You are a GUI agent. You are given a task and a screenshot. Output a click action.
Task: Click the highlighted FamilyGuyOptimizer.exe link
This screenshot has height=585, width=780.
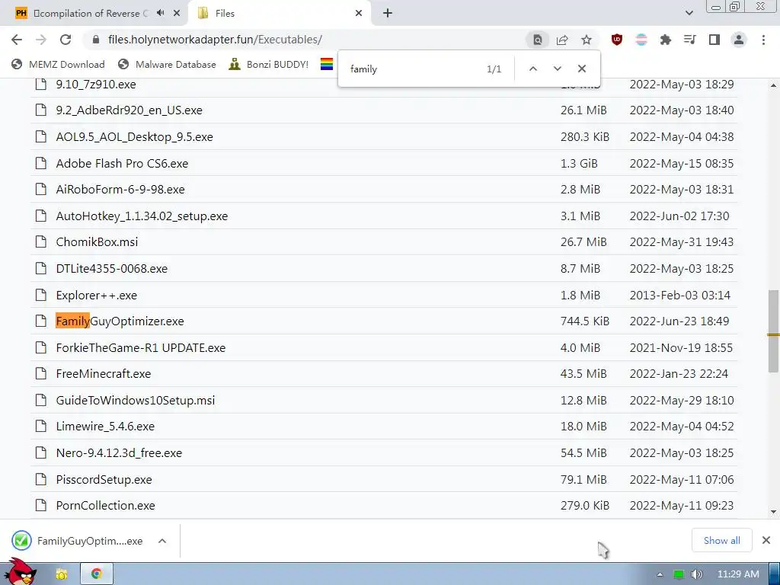pos(120,321)
